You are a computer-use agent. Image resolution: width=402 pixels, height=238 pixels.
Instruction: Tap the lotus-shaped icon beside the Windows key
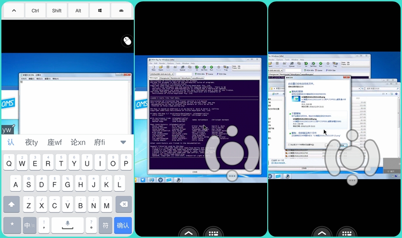[x=121, y=11]
